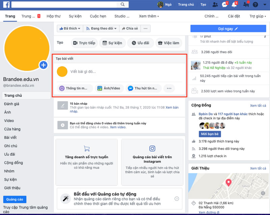Open the three-dots menu beside Chia sẻ
The image size is (270, 215).
145,29
